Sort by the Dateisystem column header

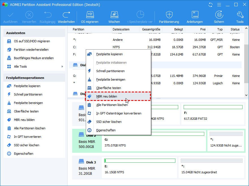(121, 29)
